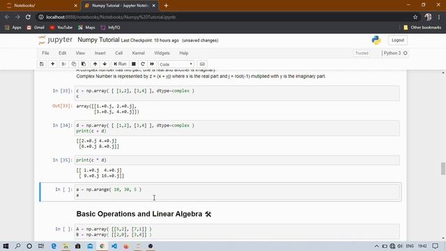Launch Microsoft Edge from the taskbar
446x251 pixels.
click(x=54, y=246)
